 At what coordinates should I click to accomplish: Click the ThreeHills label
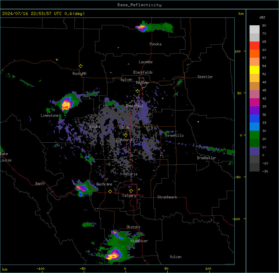(174, 136)
